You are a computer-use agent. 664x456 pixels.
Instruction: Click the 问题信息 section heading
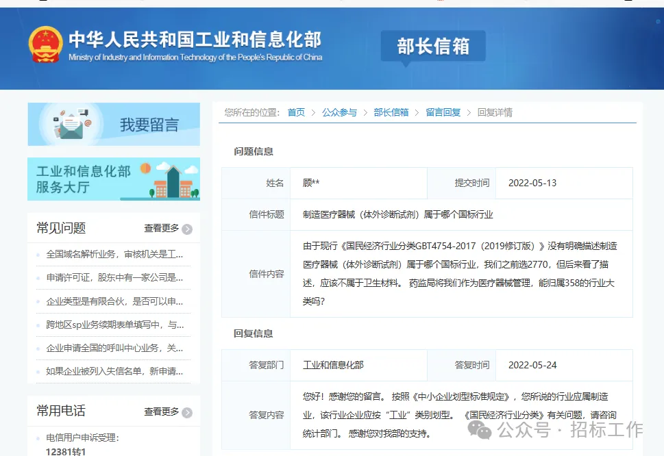(x=254, y=151)
